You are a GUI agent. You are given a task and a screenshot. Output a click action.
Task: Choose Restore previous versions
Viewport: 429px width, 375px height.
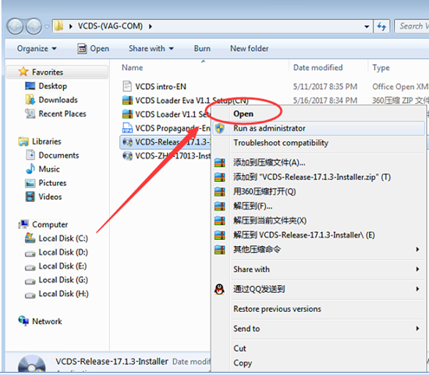point(277,309)
